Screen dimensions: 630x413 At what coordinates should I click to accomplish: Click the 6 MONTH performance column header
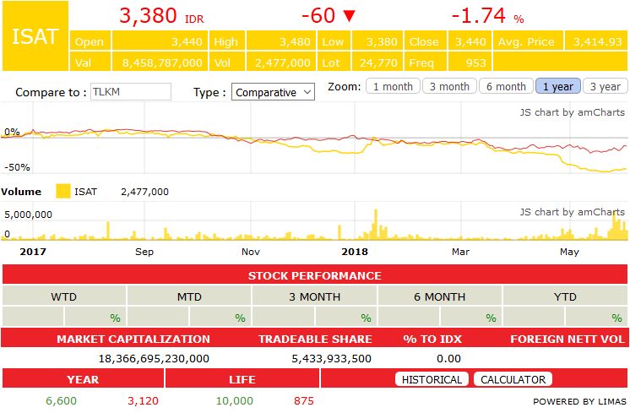click(x=440, y=296)
